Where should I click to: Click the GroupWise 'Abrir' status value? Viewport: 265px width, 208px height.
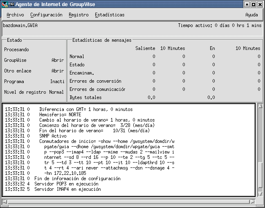click(x=57, y=60)
